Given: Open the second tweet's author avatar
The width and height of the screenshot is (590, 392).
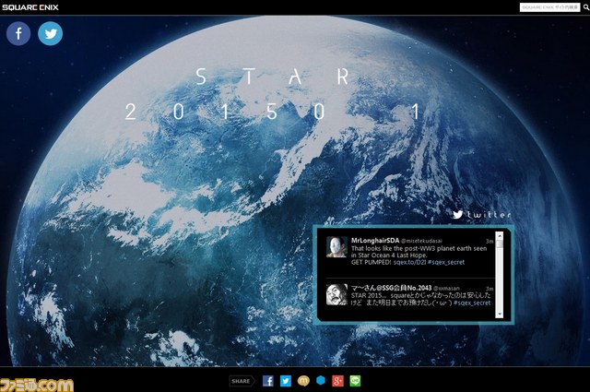Looking at the screenshot, I should point(336,294).
